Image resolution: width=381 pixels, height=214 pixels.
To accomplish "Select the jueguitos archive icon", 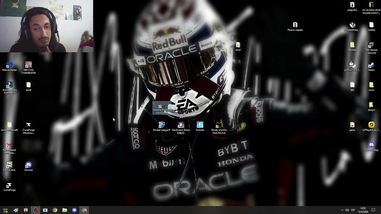I will (x=352, y=7).
